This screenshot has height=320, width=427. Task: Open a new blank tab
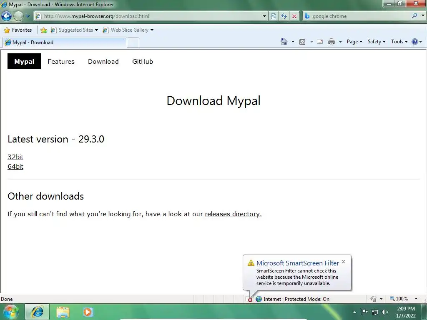coord(133,43)
